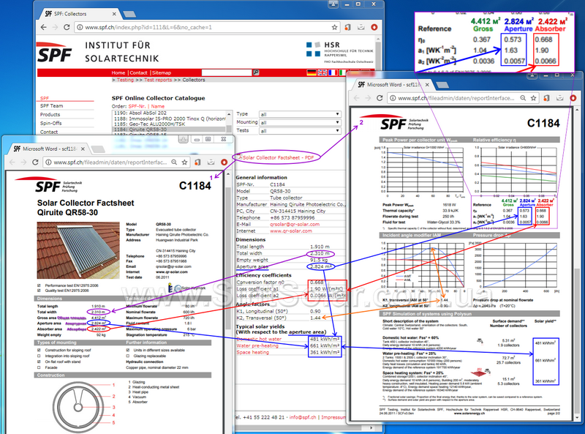The image size is (585, 434).
Task: Open Spin-Offs in the left sidebar
Action: (x=50, y=123)
